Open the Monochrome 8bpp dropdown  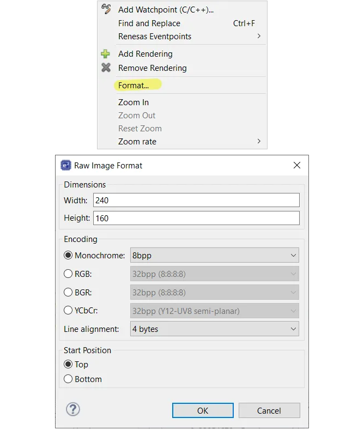coord(214,255)
